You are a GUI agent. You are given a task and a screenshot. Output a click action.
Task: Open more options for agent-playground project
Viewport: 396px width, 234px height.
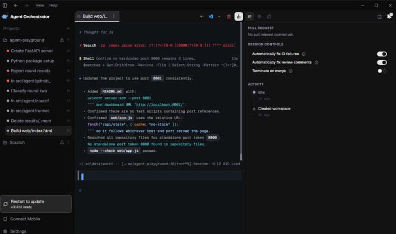tap(68, 40)
